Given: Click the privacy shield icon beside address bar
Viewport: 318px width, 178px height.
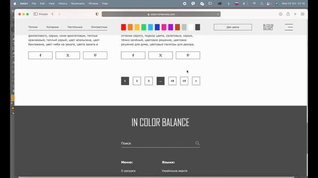Looking at the screenshot, I should point(97,14).
